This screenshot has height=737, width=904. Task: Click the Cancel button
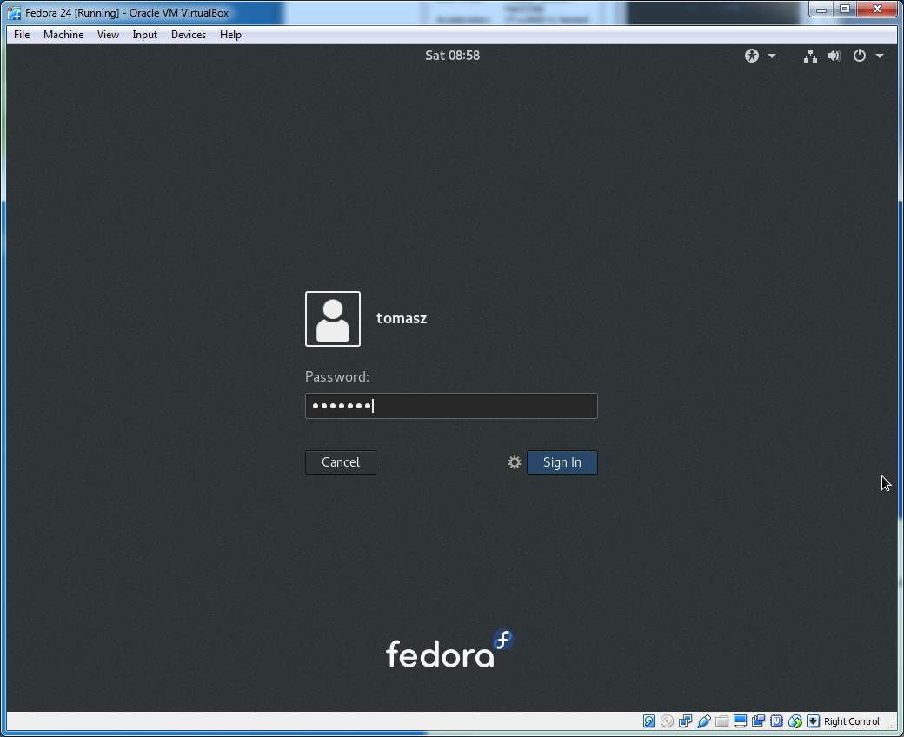point(340,462)
